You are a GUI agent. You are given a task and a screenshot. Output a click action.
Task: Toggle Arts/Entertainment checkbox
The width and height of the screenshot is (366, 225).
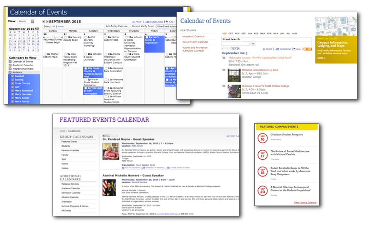(10, 69)
